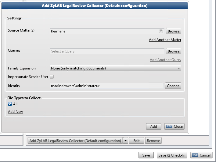Click the Save button
Viewport: 216px width, 162px height.
click(146, 155)
